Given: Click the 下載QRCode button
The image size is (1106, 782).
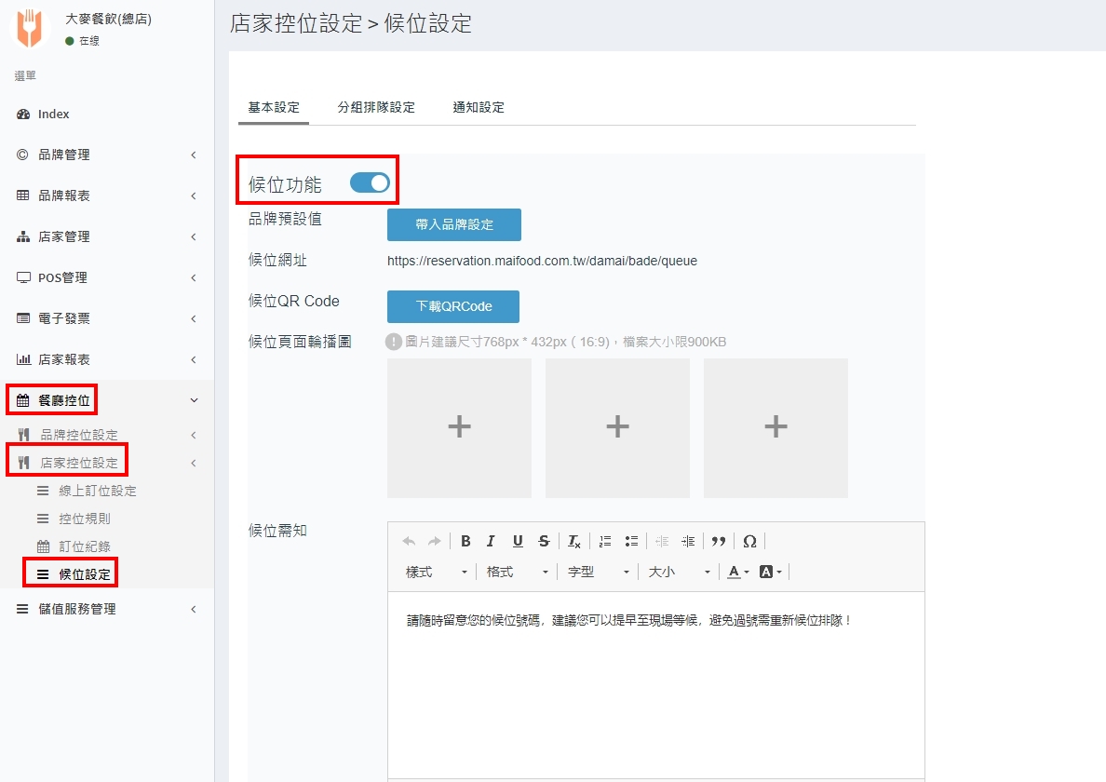Looking at the screenshot, I should [453, 306].
